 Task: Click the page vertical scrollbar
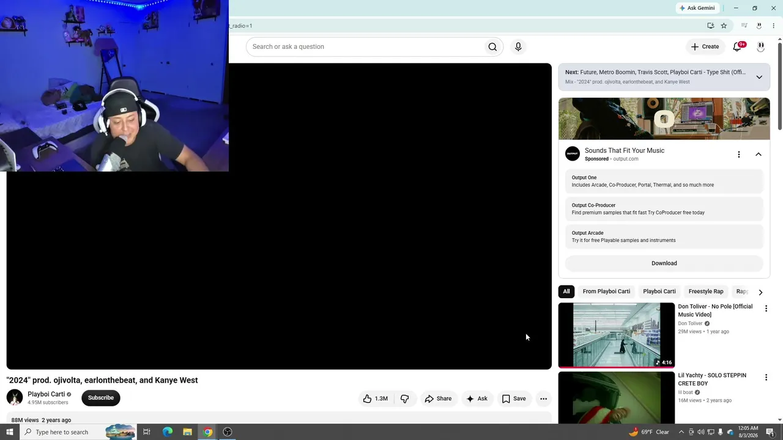pos(780,86)
